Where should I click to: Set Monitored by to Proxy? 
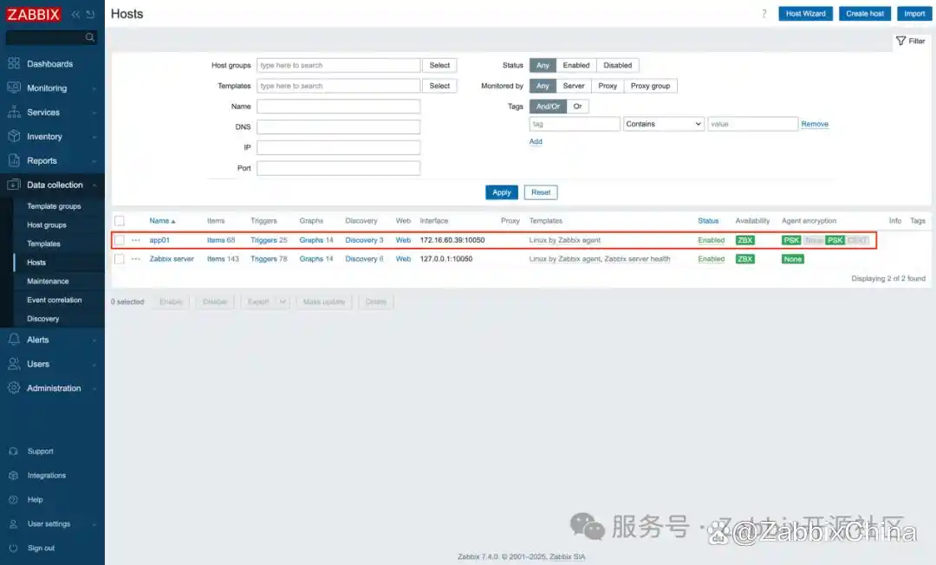pyautogui.click(x=608, y=86)
